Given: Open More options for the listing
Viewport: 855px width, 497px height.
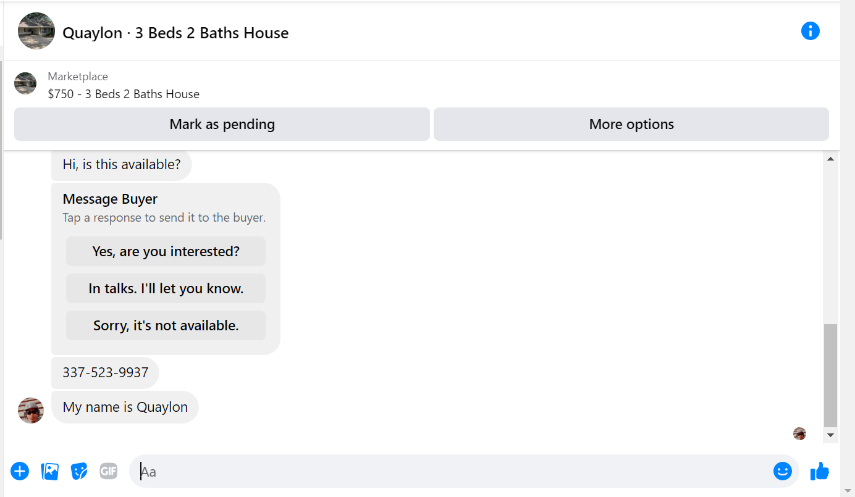Looking at the screenshot, I should (x=631, y=124).
